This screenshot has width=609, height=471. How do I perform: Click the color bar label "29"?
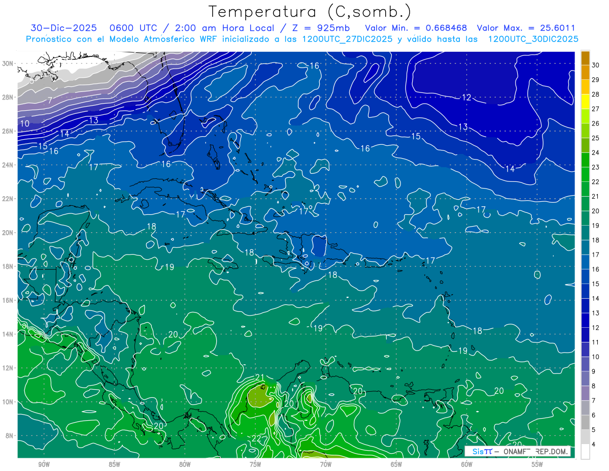pyautogui.click(x=596, y=79)
